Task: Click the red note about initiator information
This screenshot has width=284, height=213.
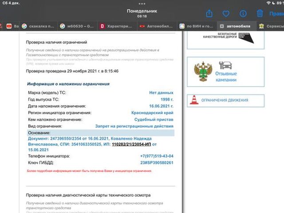Action: click(x=89, y=171)
